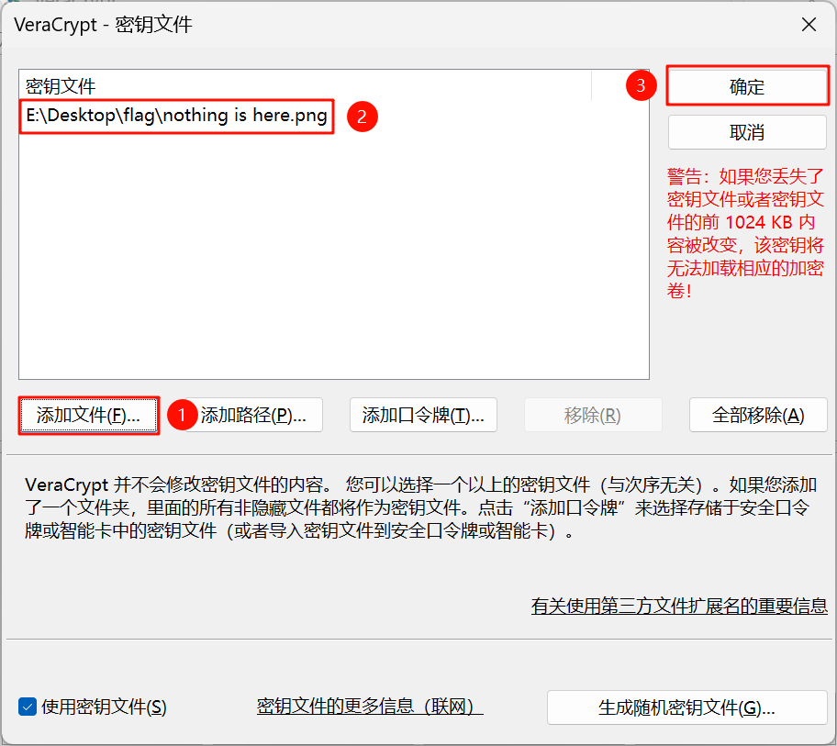The height and width of the screenshot is (746, 837).
Task: Click 添加口令牌(T)... button
Action: click(x=423, y=415)
